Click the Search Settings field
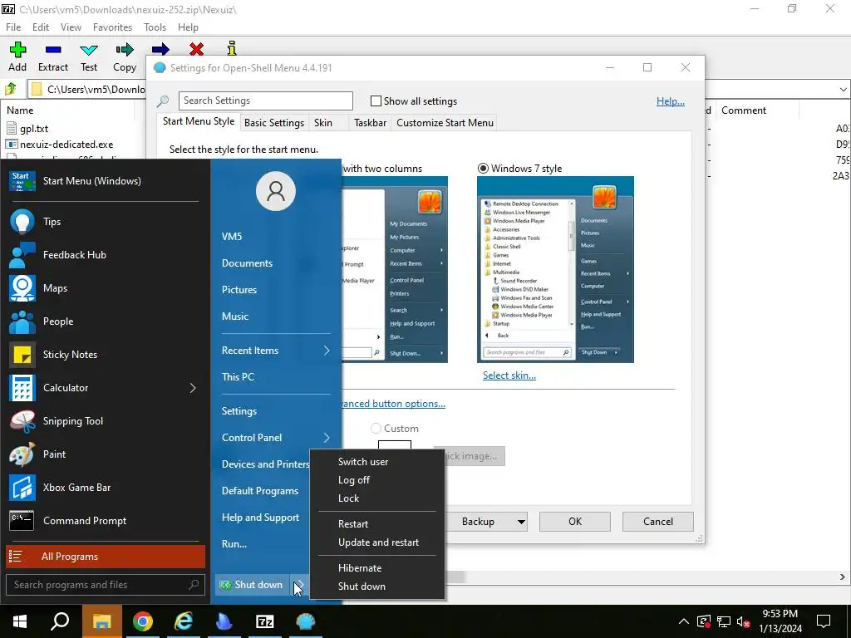851x638 pixels. tap(265, 101)
